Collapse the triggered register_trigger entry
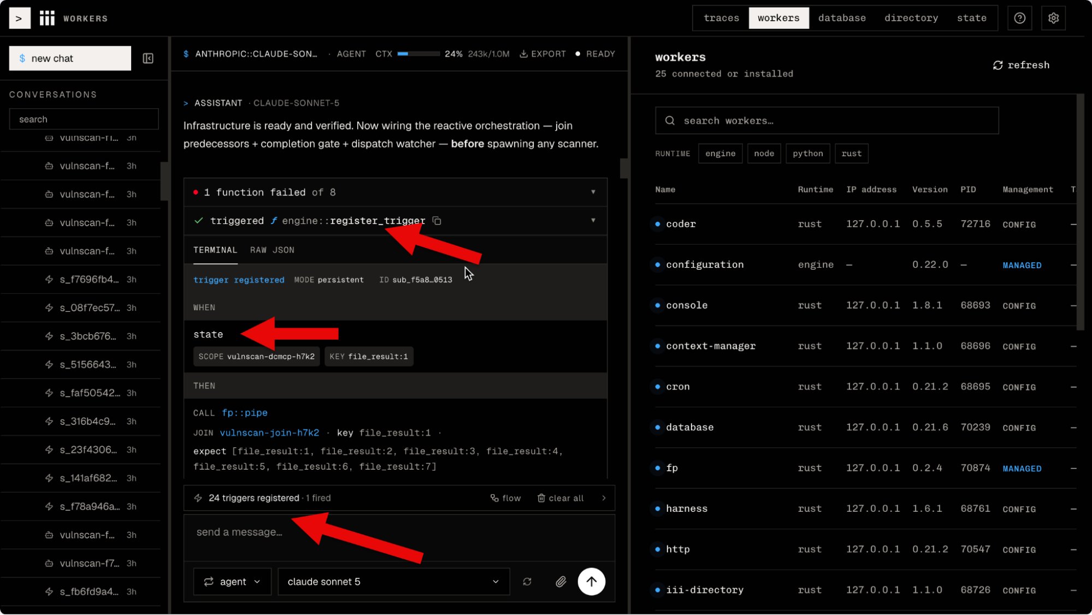This screenshot has width=1092, height=615. [x=593, y=221]
